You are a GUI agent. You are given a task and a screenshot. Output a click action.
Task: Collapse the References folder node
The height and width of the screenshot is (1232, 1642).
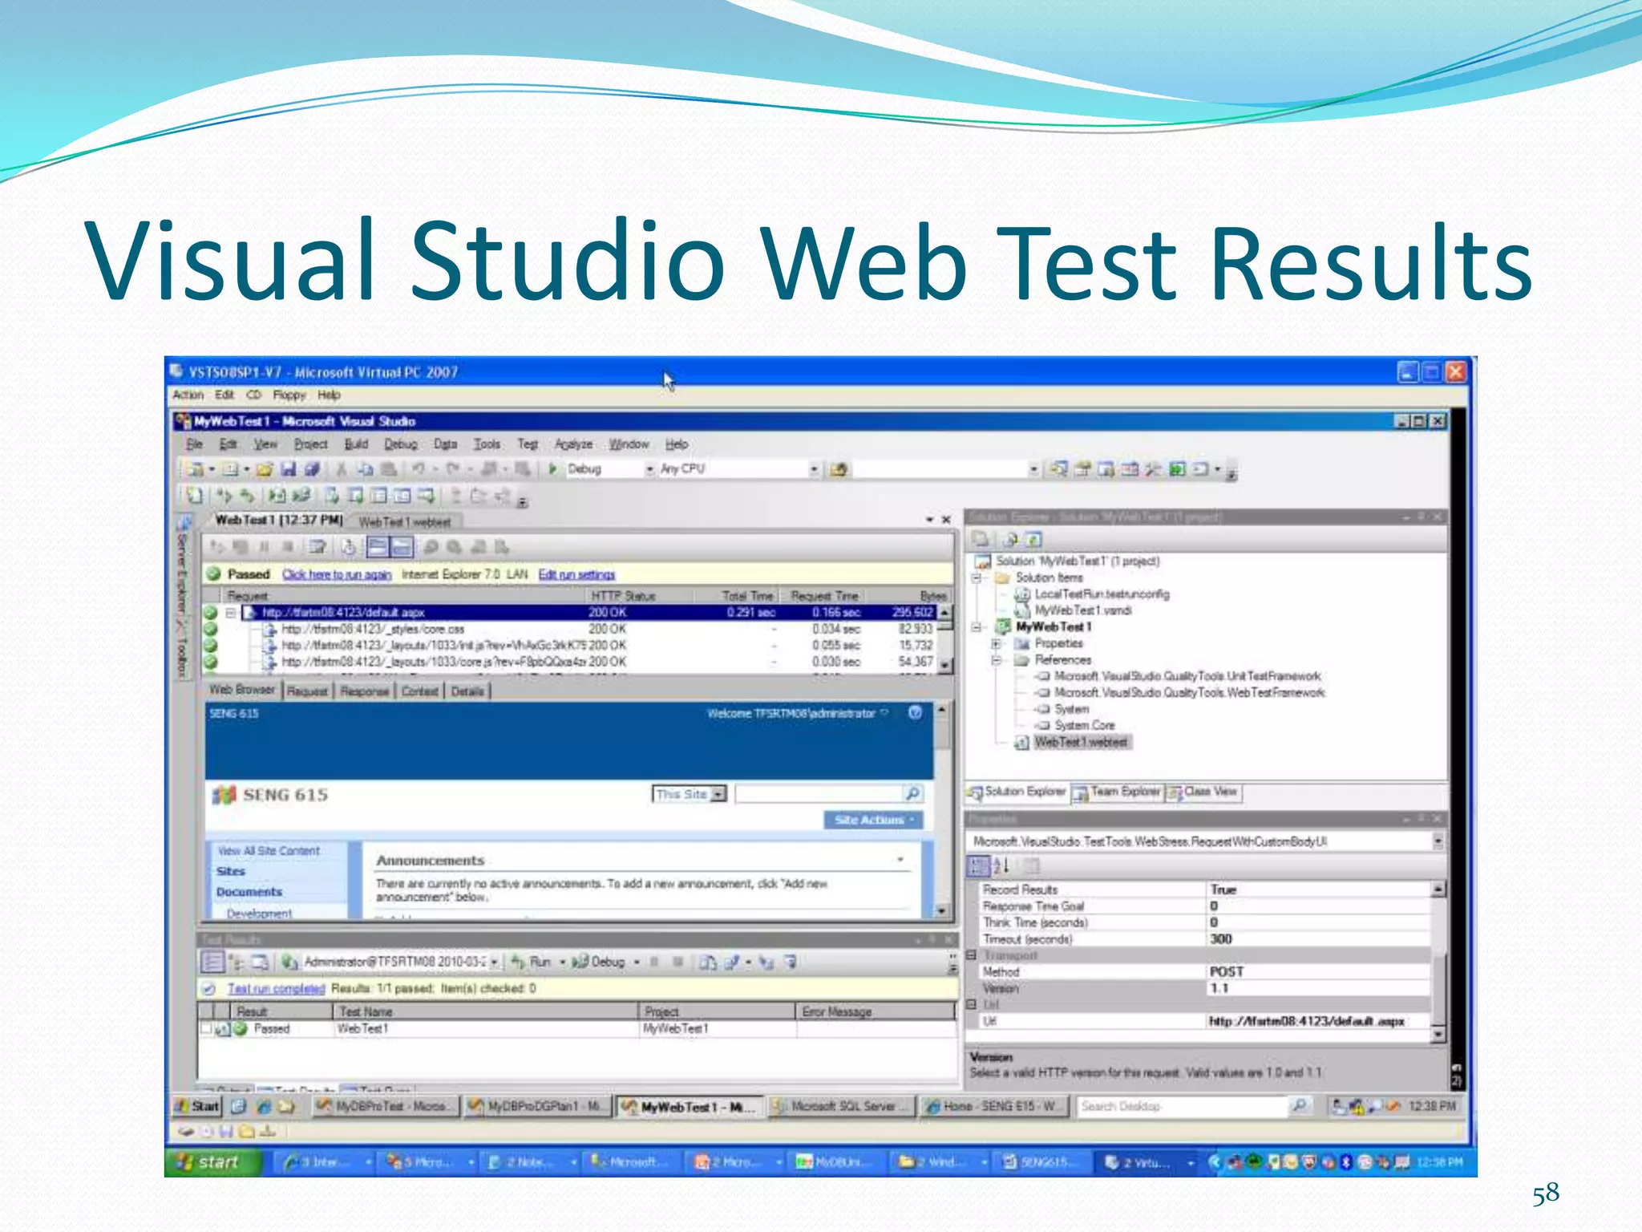pos(997,660)
